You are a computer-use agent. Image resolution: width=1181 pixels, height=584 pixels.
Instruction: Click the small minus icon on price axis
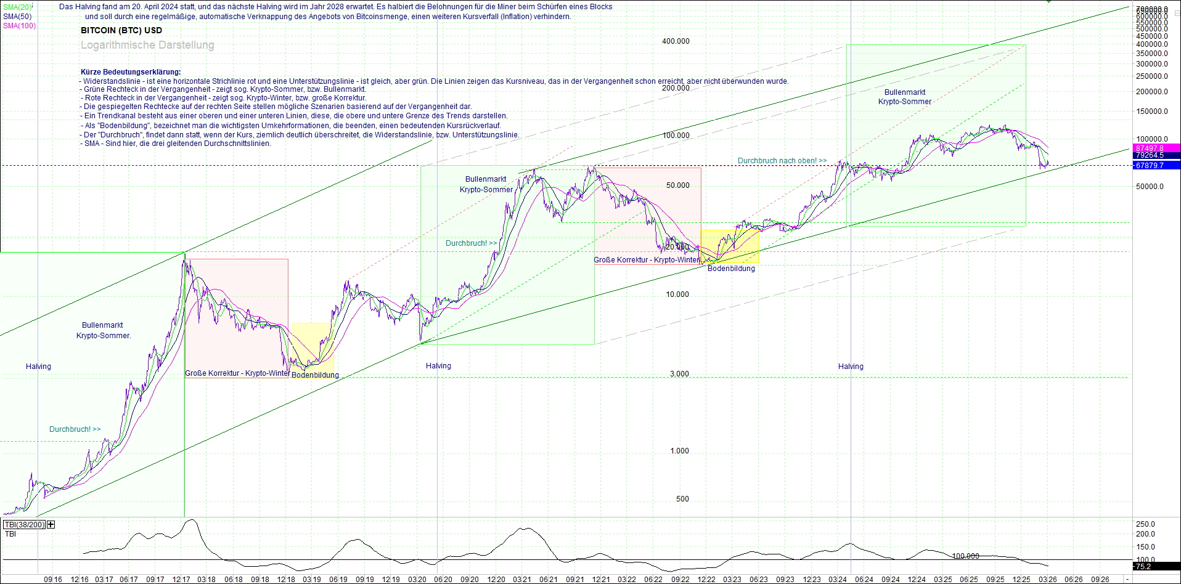pos(1177,13)
